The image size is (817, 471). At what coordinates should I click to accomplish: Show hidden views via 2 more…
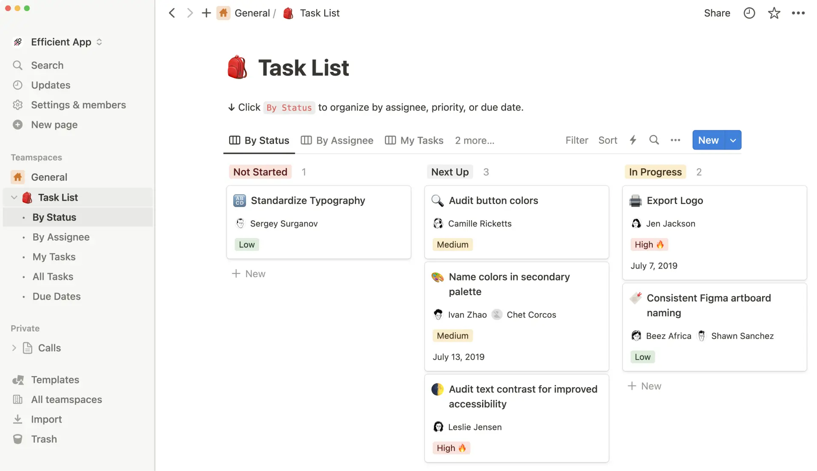(474, 141)
